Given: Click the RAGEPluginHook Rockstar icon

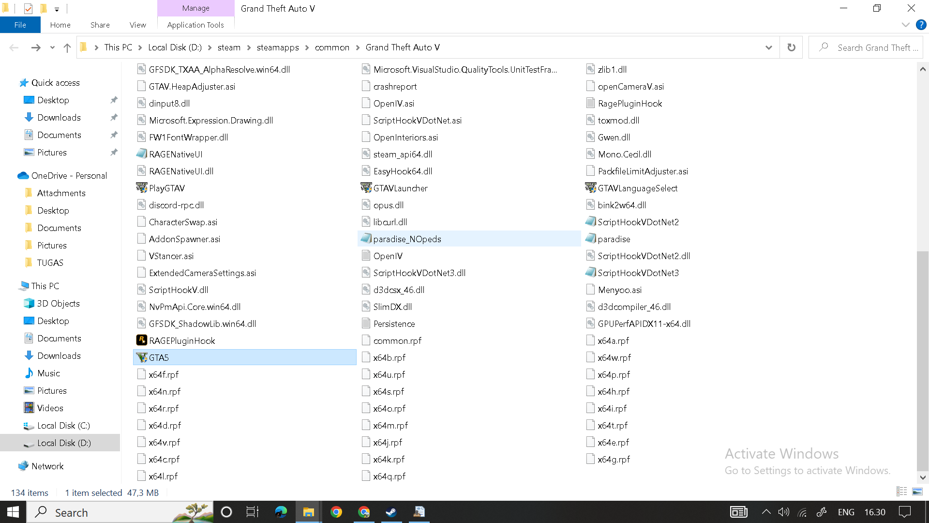Looking at the screenshot, I should [x=141, y=340].
